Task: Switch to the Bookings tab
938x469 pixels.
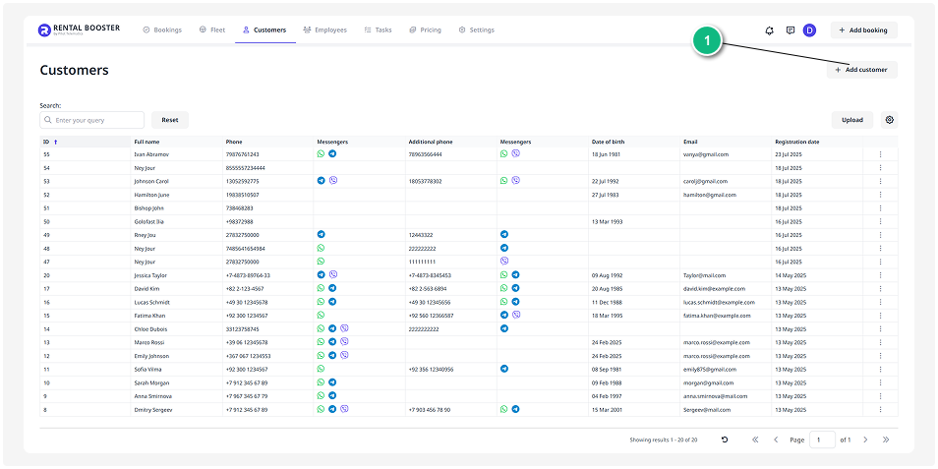Action: pos(162,30)
